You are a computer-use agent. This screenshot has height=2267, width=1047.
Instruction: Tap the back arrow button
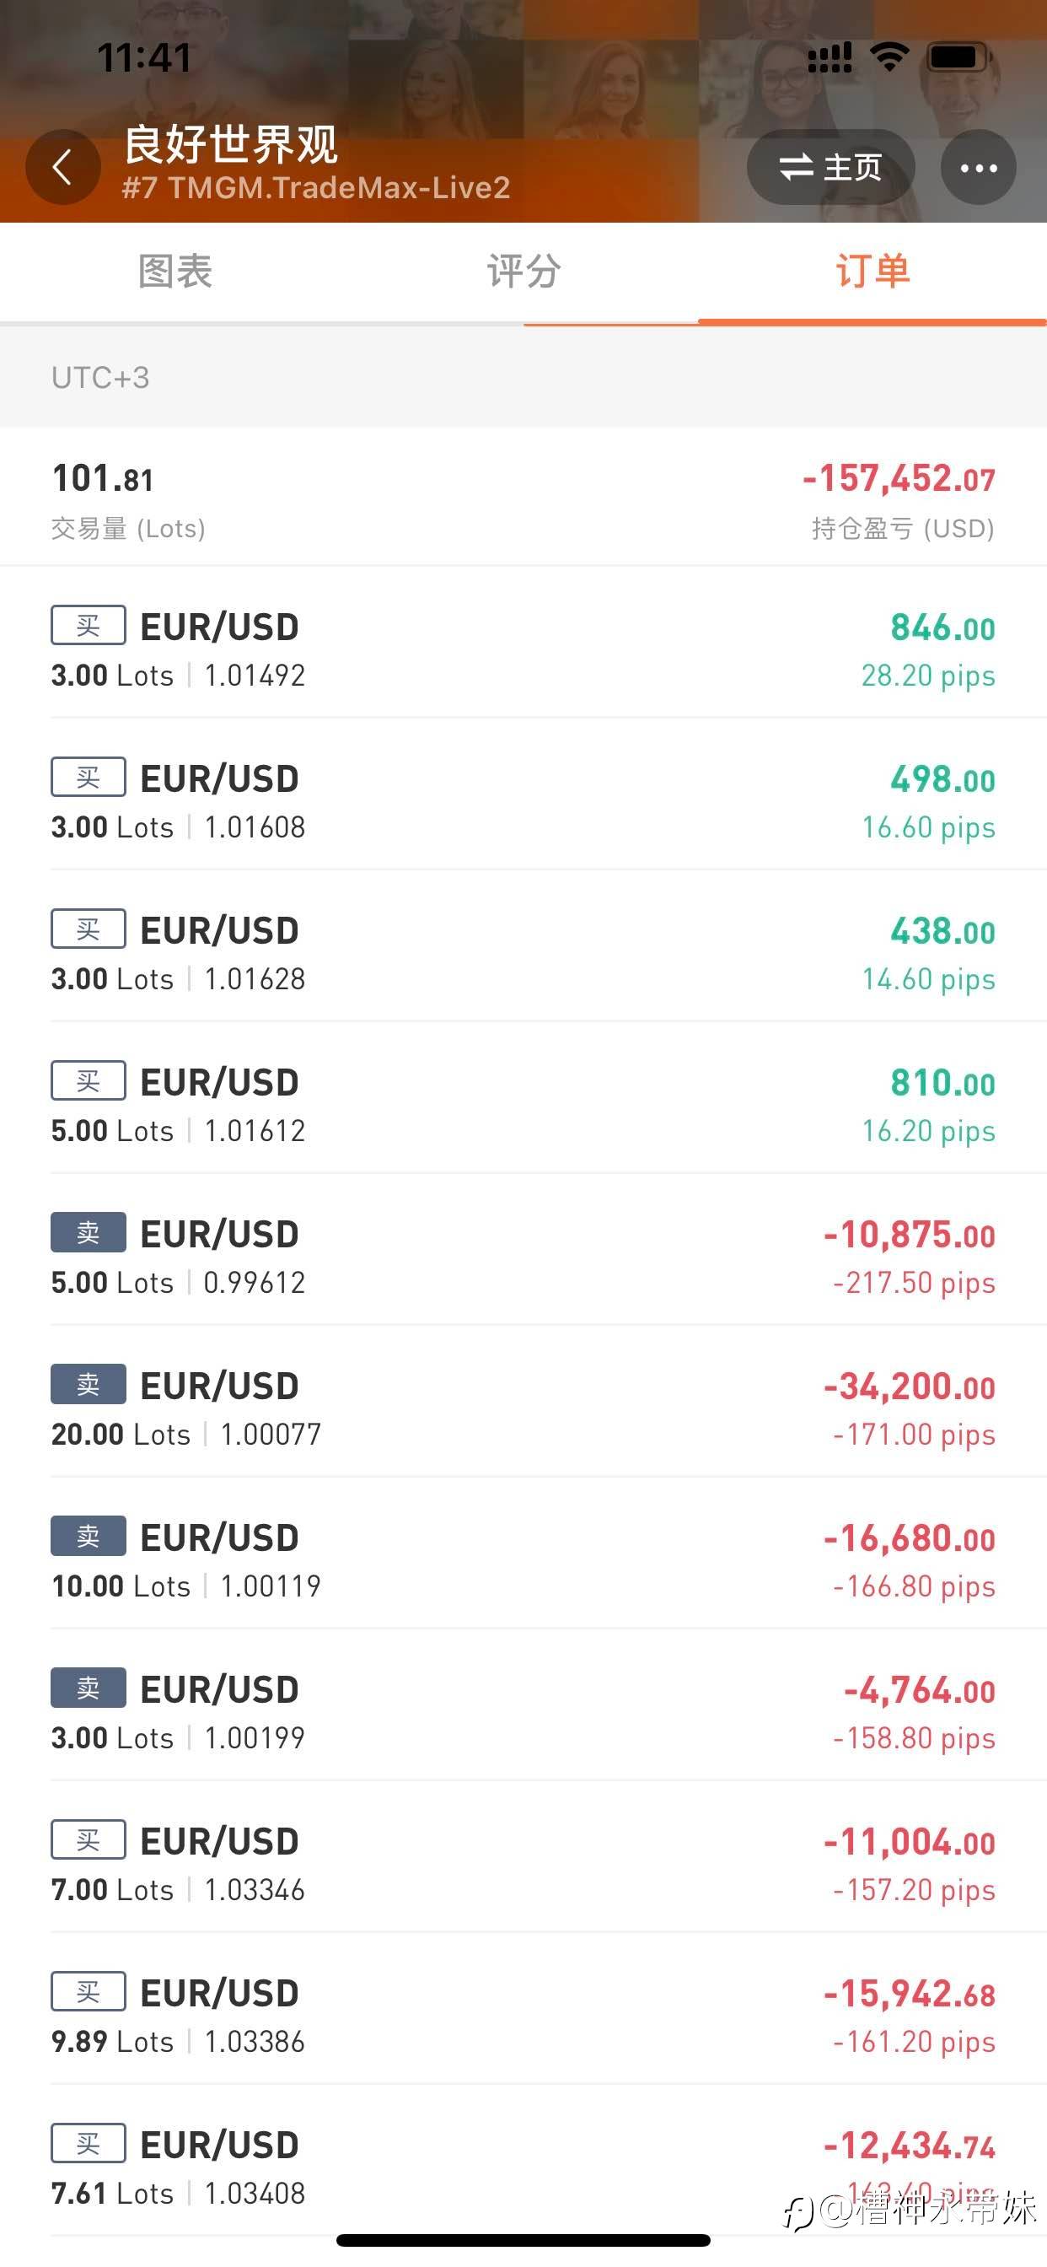pyautogui.click(x=62, y=167)
